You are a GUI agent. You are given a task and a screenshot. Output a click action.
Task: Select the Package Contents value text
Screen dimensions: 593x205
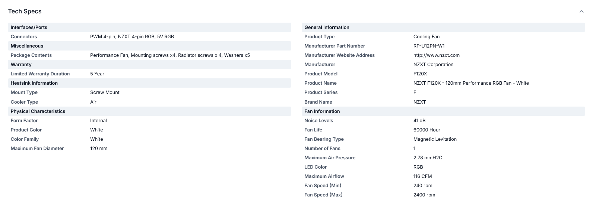pyautogui.click(x=170, y=55)
